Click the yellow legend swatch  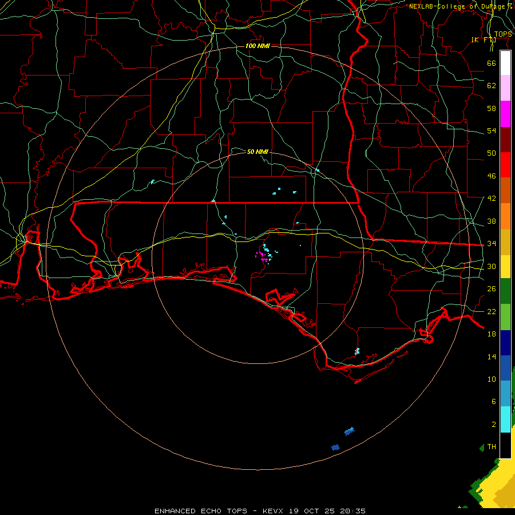(505, 267)
